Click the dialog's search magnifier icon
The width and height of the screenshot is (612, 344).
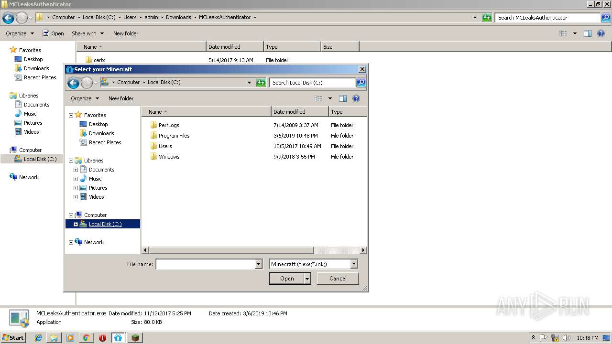[361, 83]
